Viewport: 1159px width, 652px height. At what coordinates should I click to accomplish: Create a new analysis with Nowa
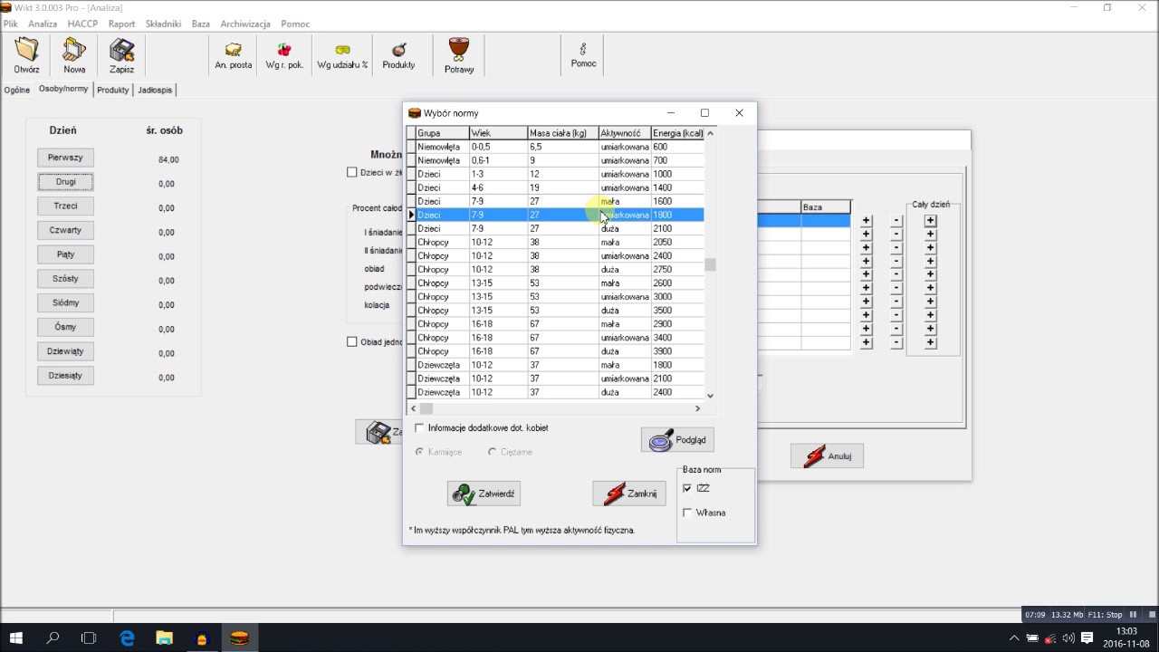(74, 55)
